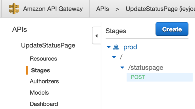Collapse the root / resource arrow
Viewport: 195px width, 109px height.
coord(114,57)
